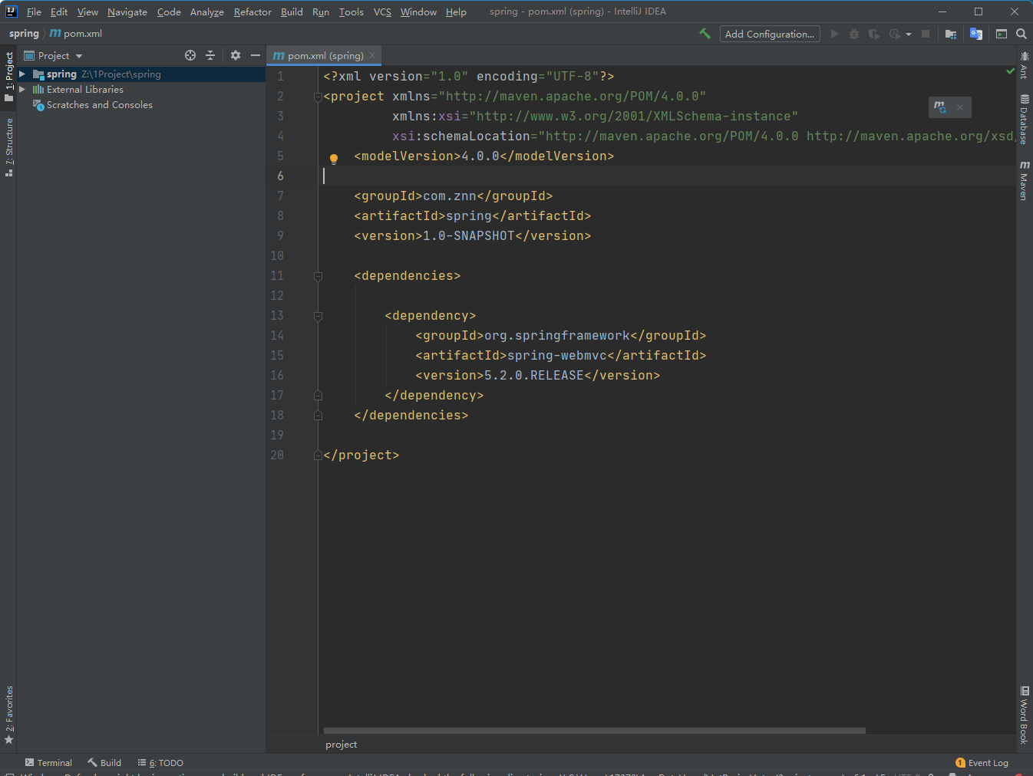Close the pom.xml (spring) tab
1033x776 pixels.
tap(372, 55)
